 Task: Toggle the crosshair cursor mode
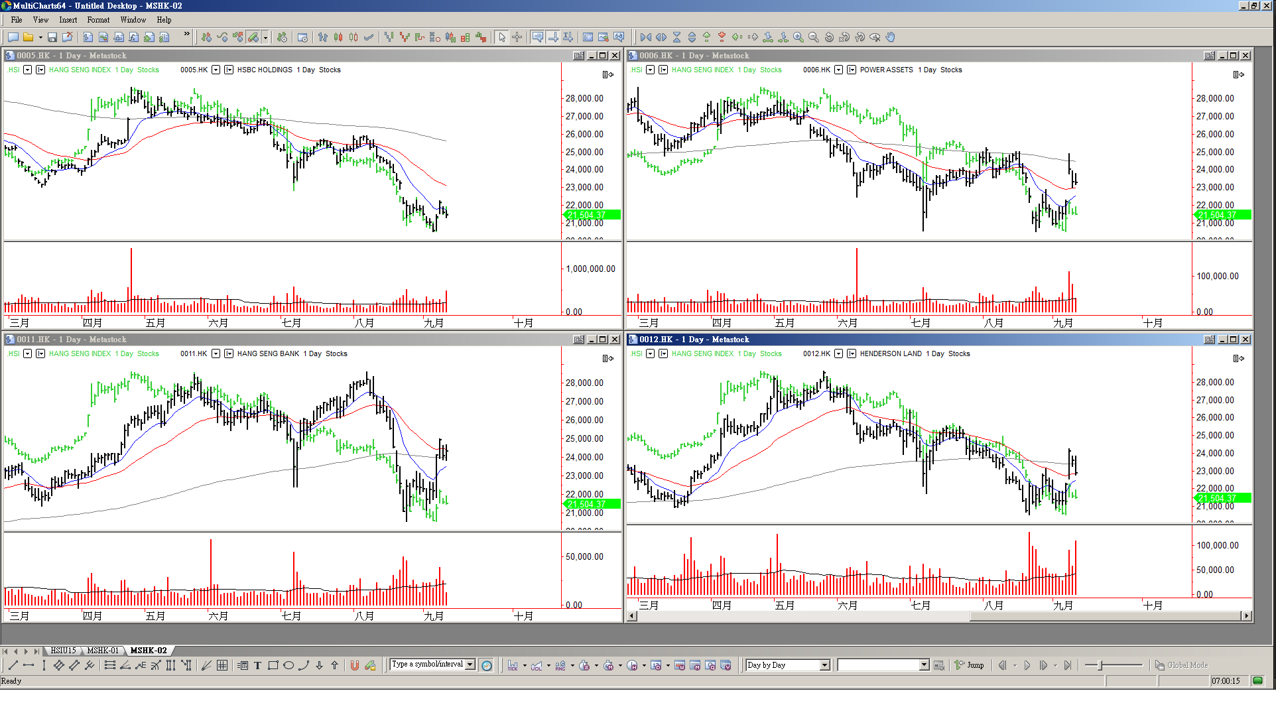517,37
